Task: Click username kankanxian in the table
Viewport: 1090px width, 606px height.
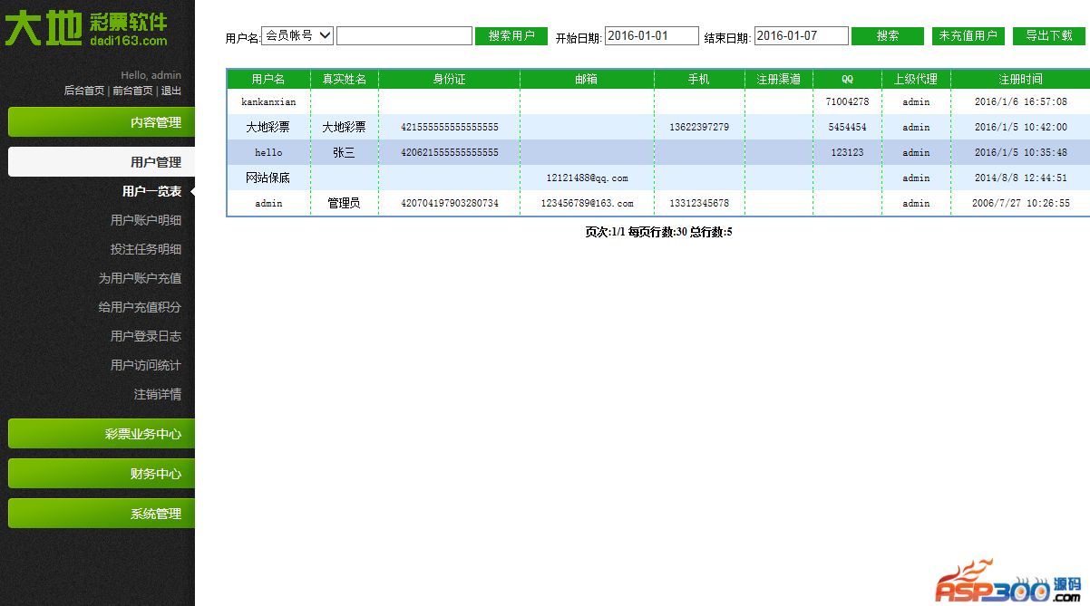Action: tap(268, 102)
